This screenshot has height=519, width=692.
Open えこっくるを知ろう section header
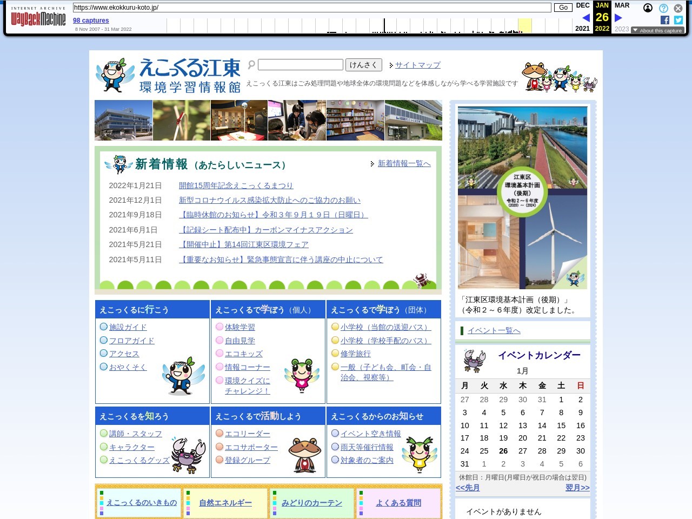(152, 416)
